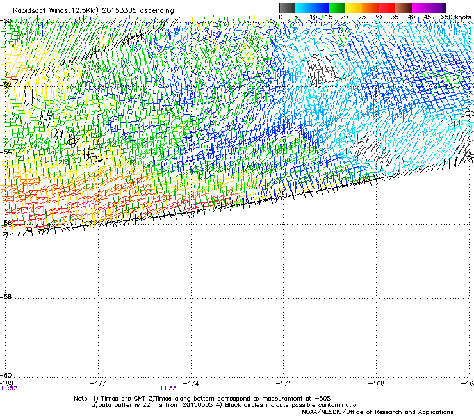Click the cyan 5-10 knots legend swatch

point(304,8)
